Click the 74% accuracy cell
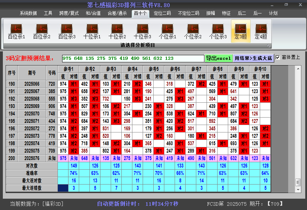This screenshot has width=307, height=210. [x=73, y=173]
